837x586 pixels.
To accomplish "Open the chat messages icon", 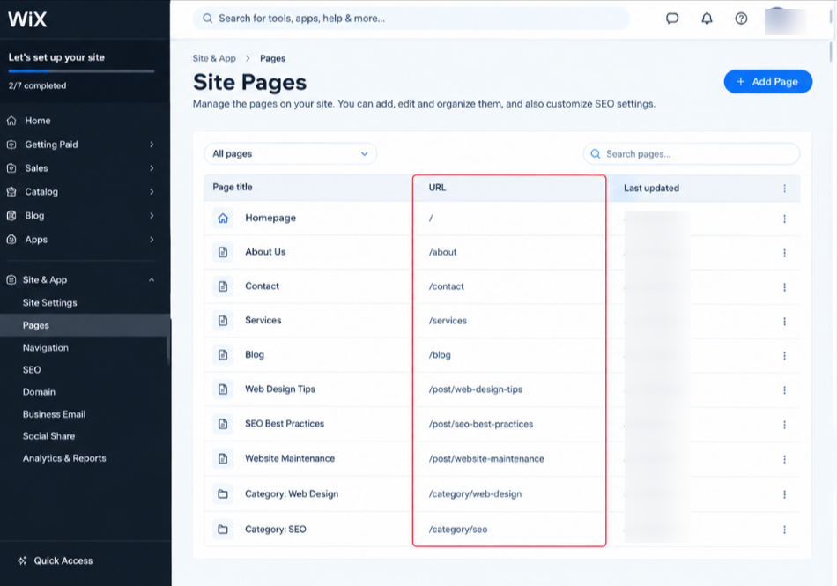I will (672, 19).
